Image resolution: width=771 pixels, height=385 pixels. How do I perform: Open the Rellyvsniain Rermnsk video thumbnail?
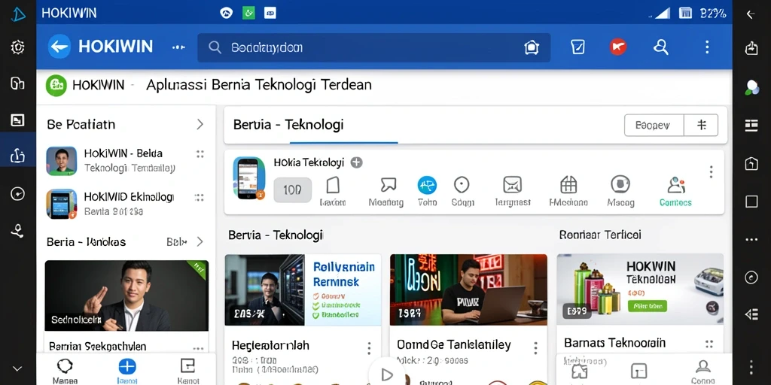pos(303,290)
